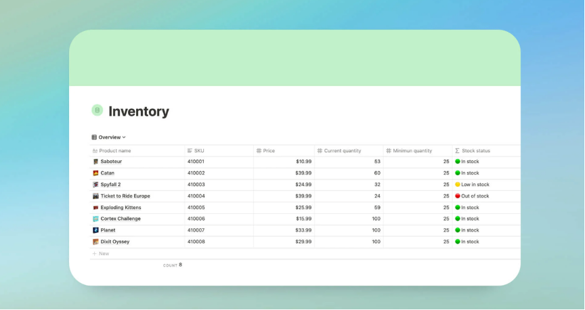Click the Inventory database page icon

(x=97, y=110)
